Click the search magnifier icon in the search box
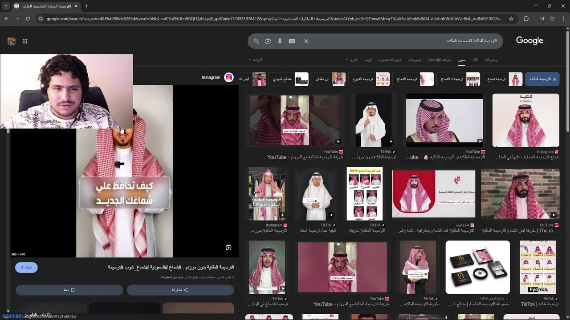 [x=256, y=41]
